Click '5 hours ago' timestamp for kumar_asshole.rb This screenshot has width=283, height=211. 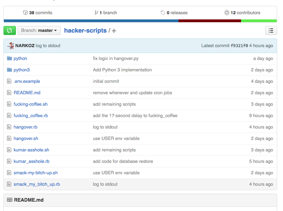(261, 161)
